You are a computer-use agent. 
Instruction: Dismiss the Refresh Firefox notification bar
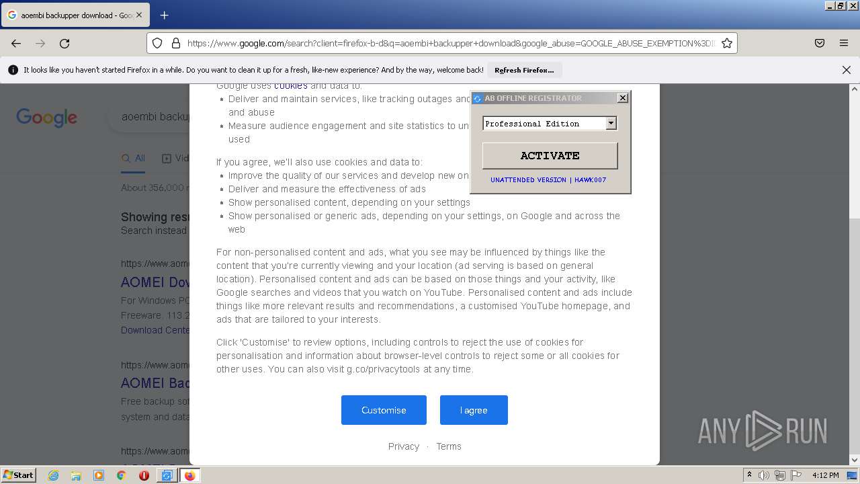(x=847, y=70)
